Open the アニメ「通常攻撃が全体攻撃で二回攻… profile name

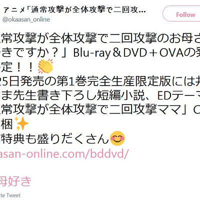74,10
